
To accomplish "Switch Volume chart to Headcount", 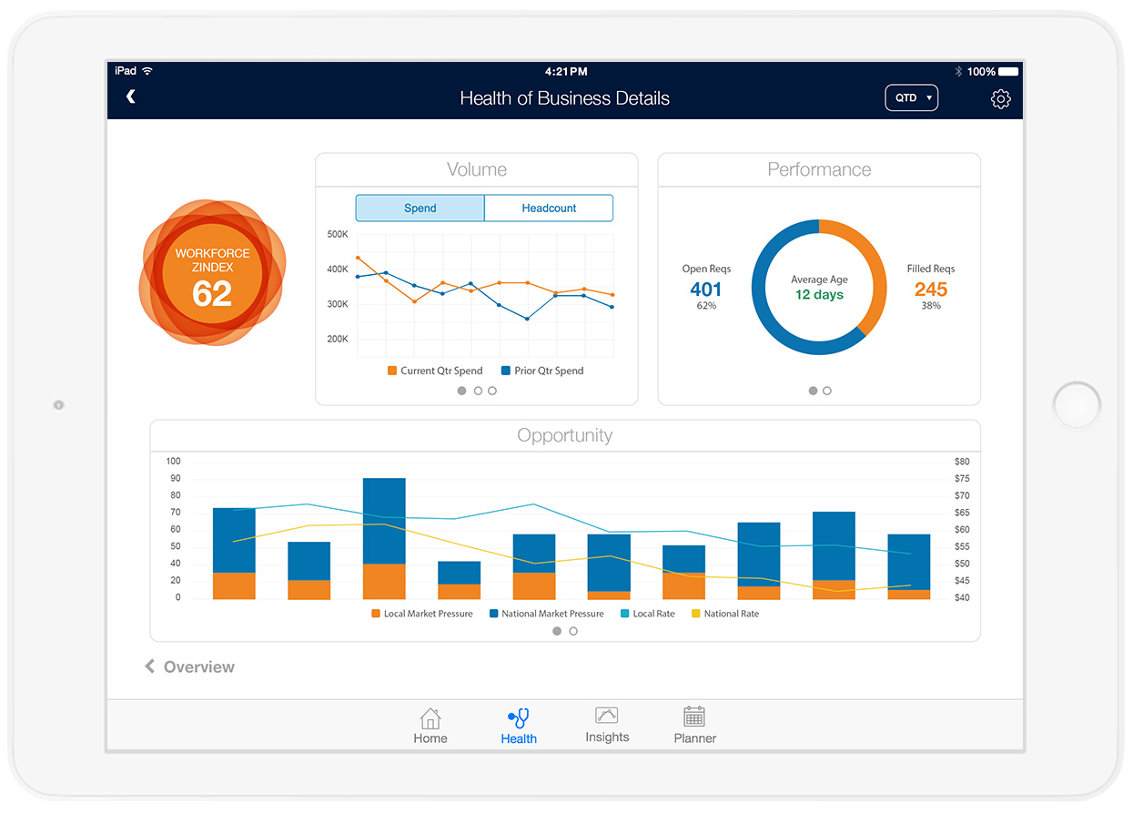I will pyautogui.click(x=549, y=209).
